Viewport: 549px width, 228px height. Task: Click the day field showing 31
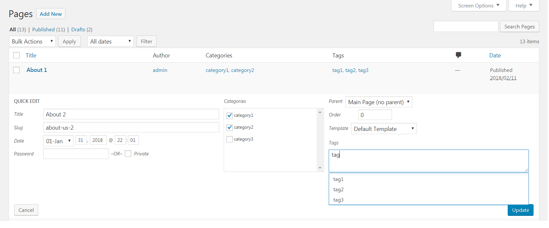tap(81, 140)
